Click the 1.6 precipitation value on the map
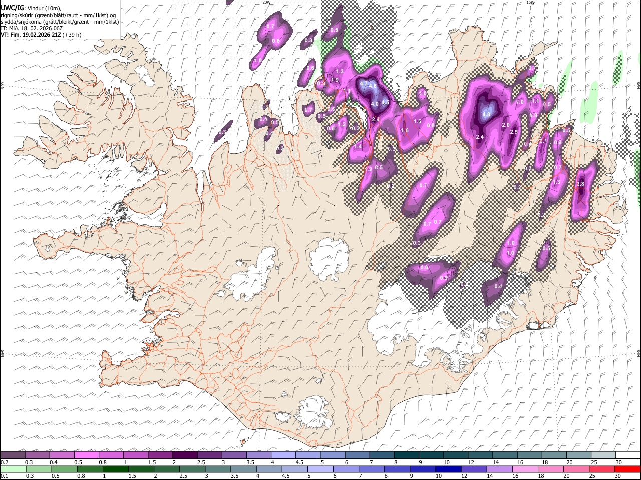Screen dimensions: 641x480 pyautogui.click(x=405, y=131)
